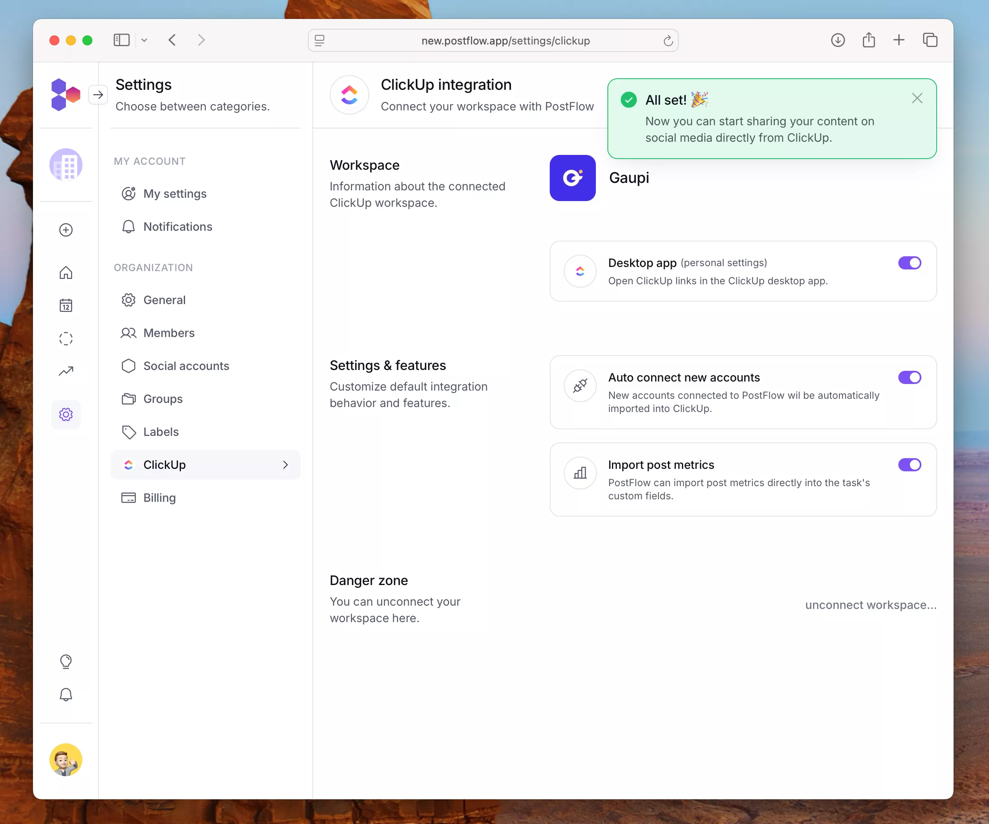Open a new Safari tab
The height and width of the screenshot is (824, 989).
click(x=899, y=40)
